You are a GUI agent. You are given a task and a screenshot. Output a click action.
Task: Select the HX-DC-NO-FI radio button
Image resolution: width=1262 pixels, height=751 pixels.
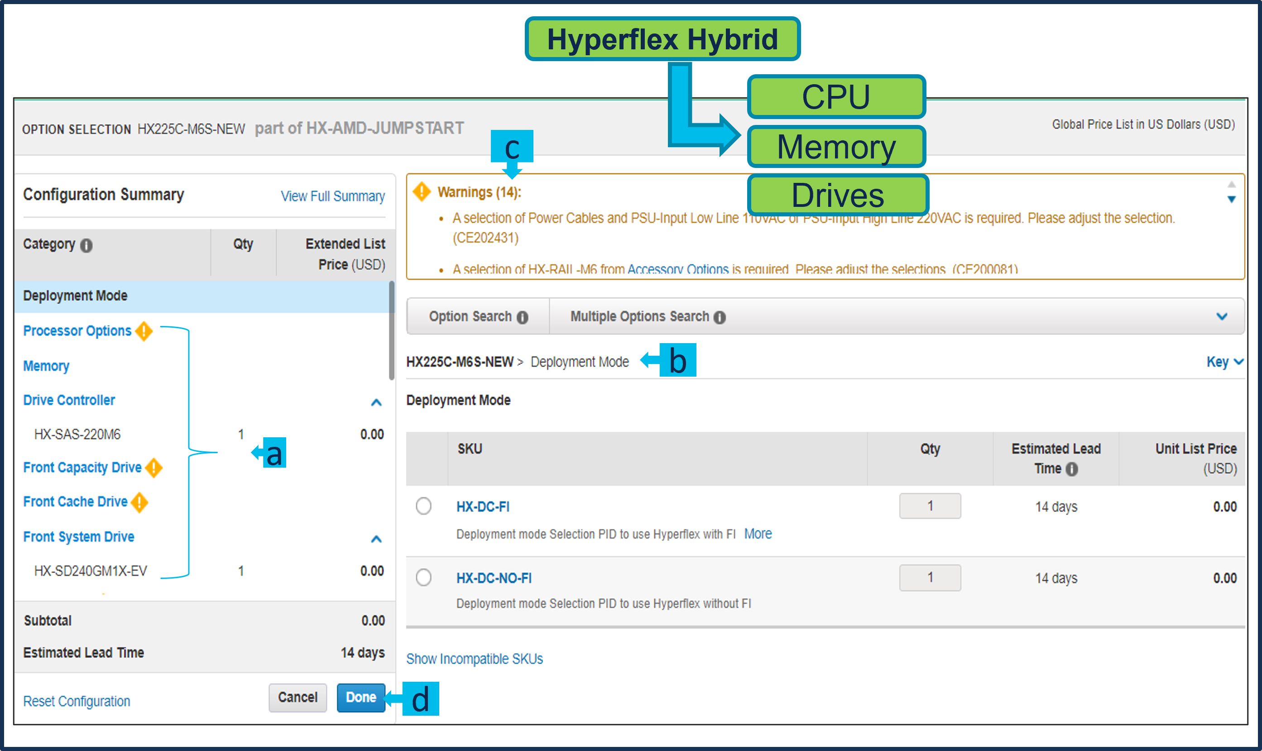click(x=424, y=578)
